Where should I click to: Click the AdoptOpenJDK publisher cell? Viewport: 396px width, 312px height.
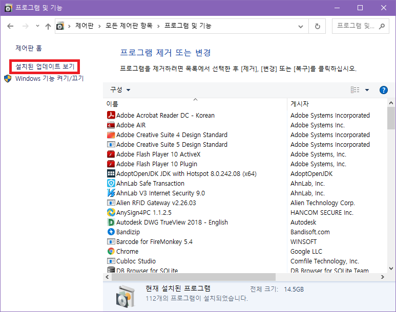click(311, 174)
